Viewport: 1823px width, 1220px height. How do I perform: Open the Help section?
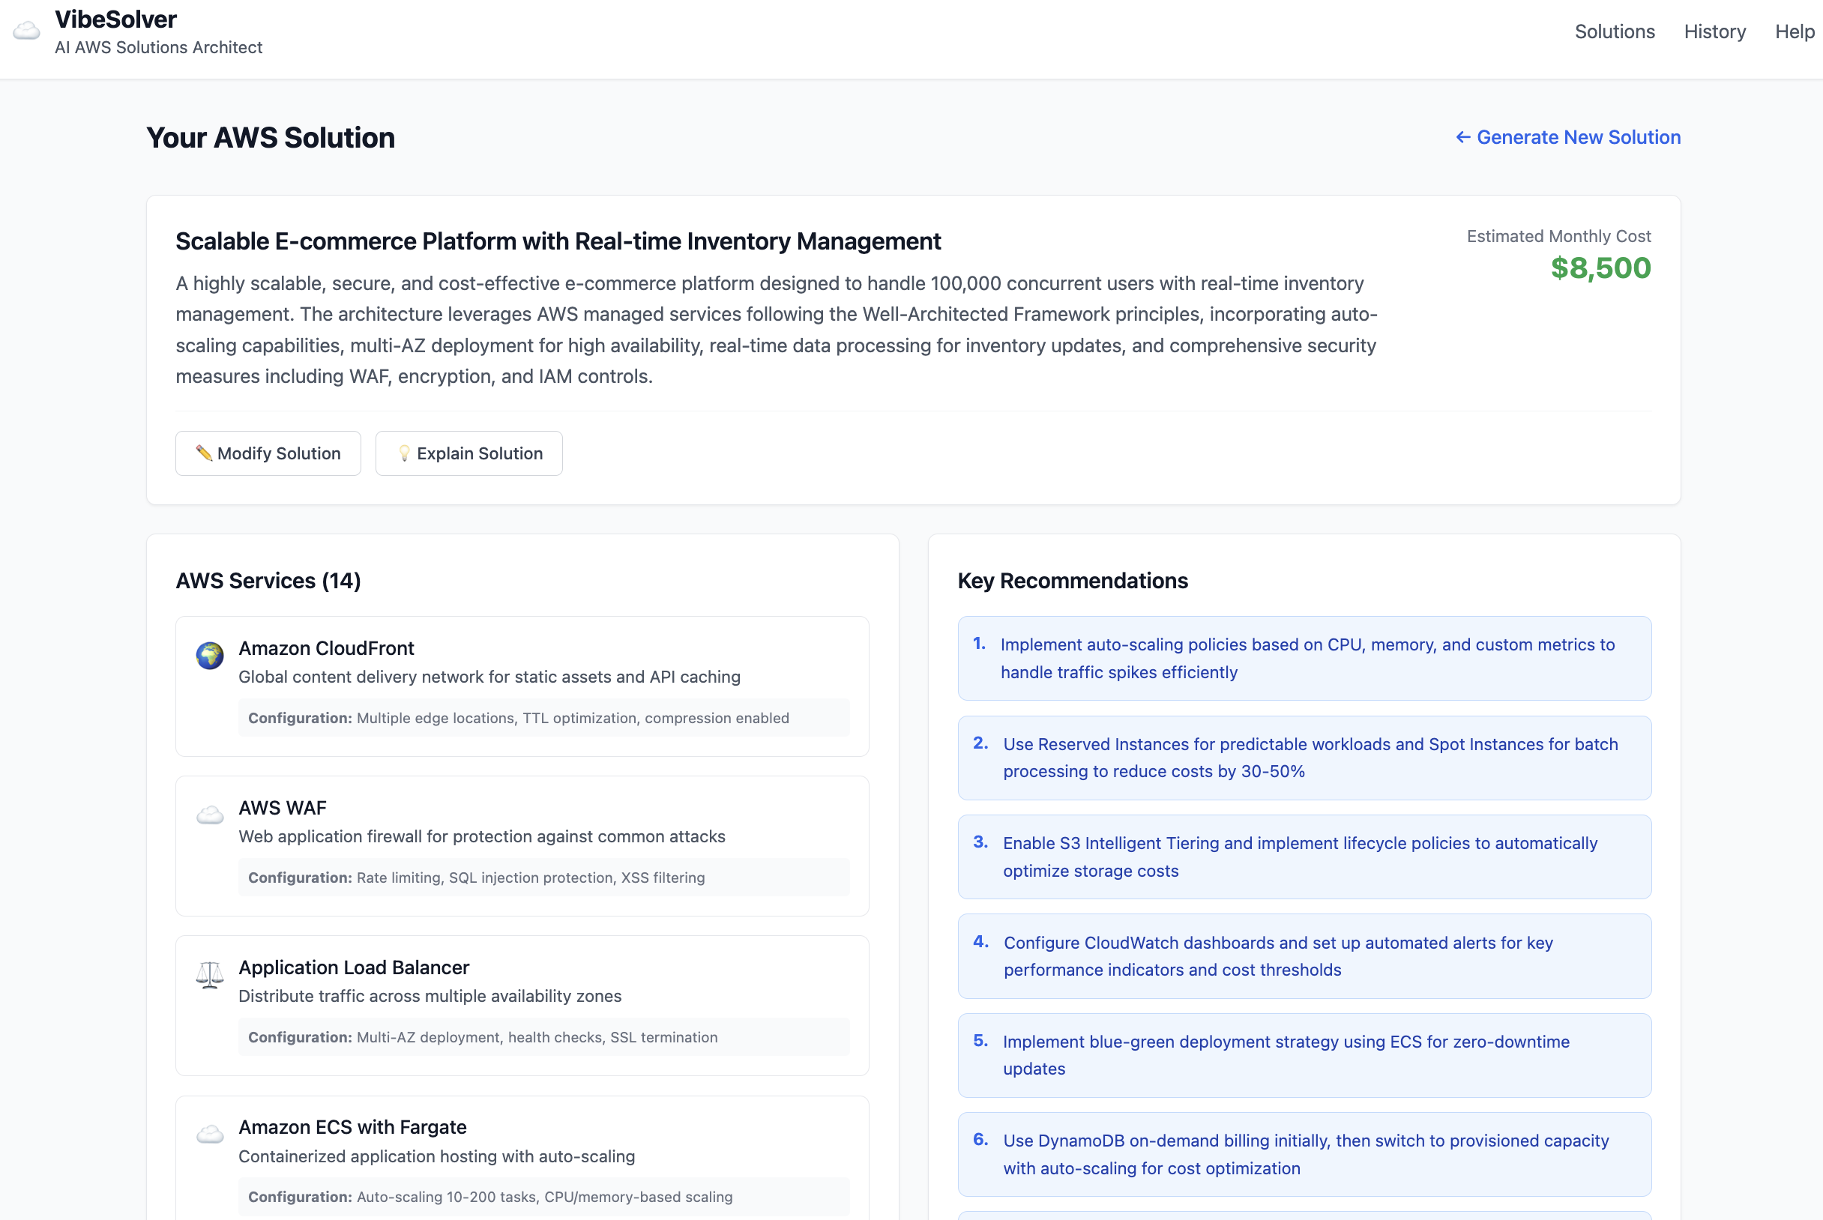point(1795,31)
